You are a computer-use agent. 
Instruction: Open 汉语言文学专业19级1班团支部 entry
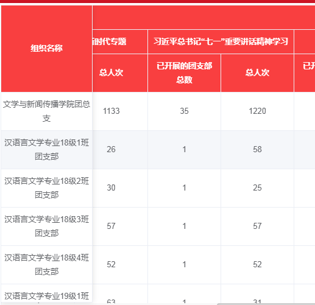[46, 296]
